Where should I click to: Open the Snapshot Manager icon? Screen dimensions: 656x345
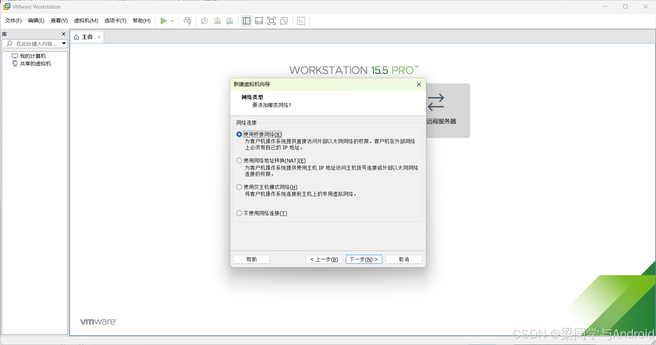tap(230, 21)
